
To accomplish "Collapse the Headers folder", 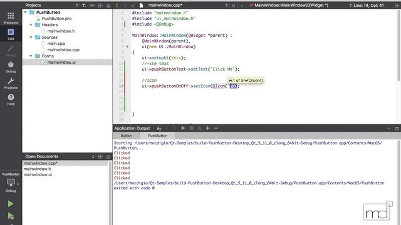I will click(x=31, y=25).
